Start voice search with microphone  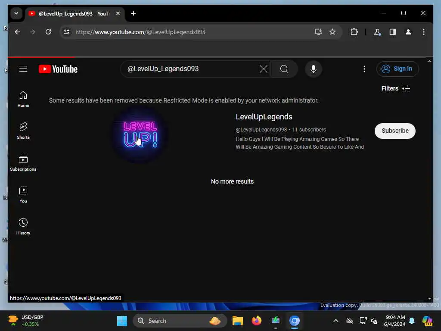(314, 69)
